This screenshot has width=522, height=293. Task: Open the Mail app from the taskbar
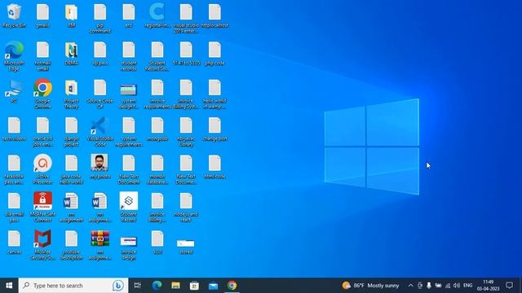[x=213, y=286]
